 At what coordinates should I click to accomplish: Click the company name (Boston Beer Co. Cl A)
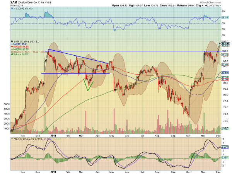coord(30,3)
